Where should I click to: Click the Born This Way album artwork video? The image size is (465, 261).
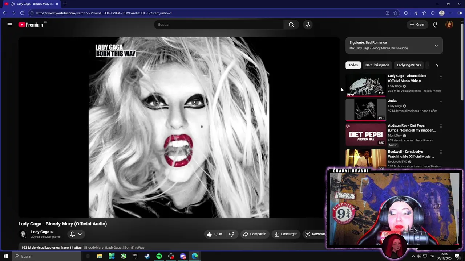179,127
